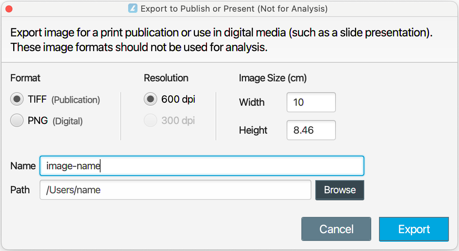459x251 pixels.
Task: Close the export dialog with the red button
Action: (9, 9)
